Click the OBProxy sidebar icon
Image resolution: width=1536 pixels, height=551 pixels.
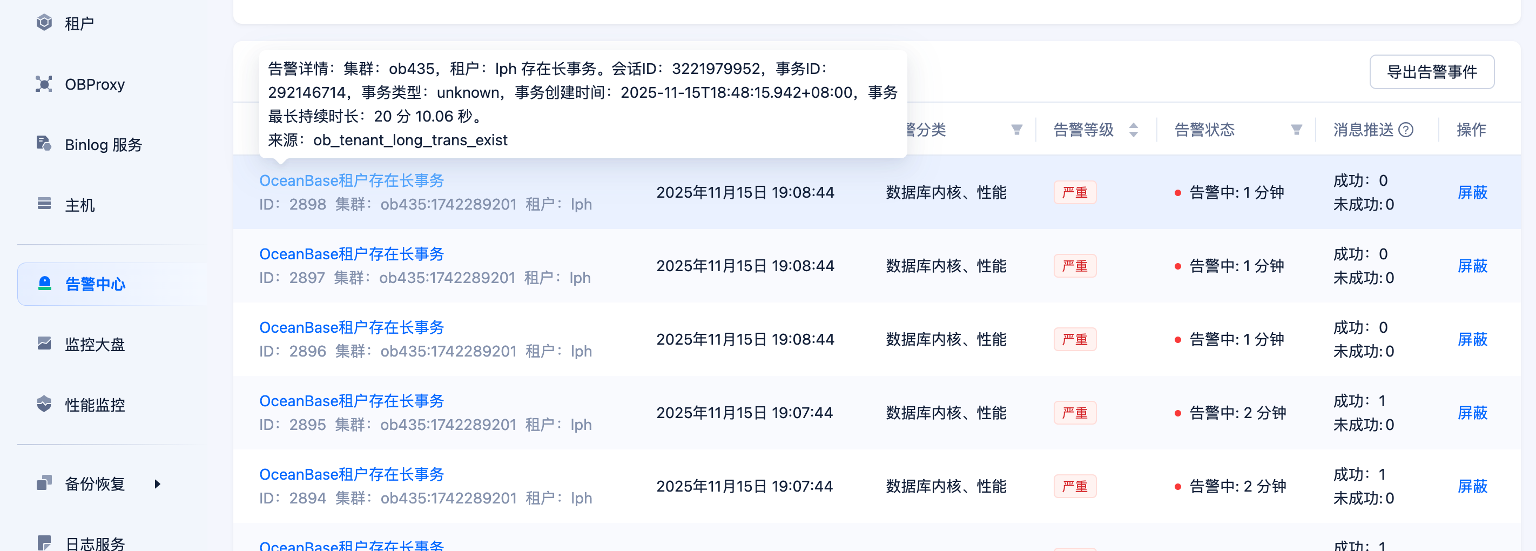(44, 84)
